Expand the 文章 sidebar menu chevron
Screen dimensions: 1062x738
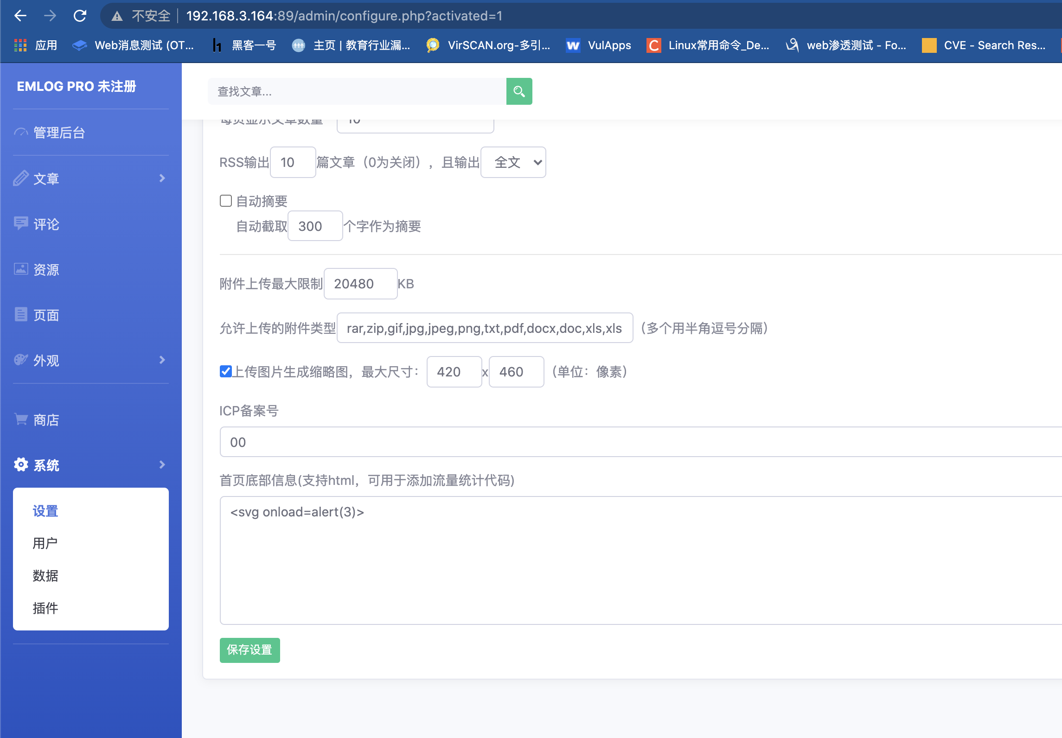pyautogui.click(x=162, y=178)
